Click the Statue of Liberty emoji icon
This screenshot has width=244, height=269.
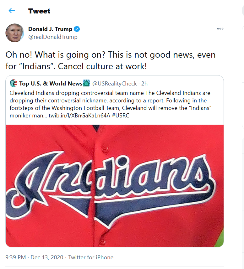[x=86, y=83]
